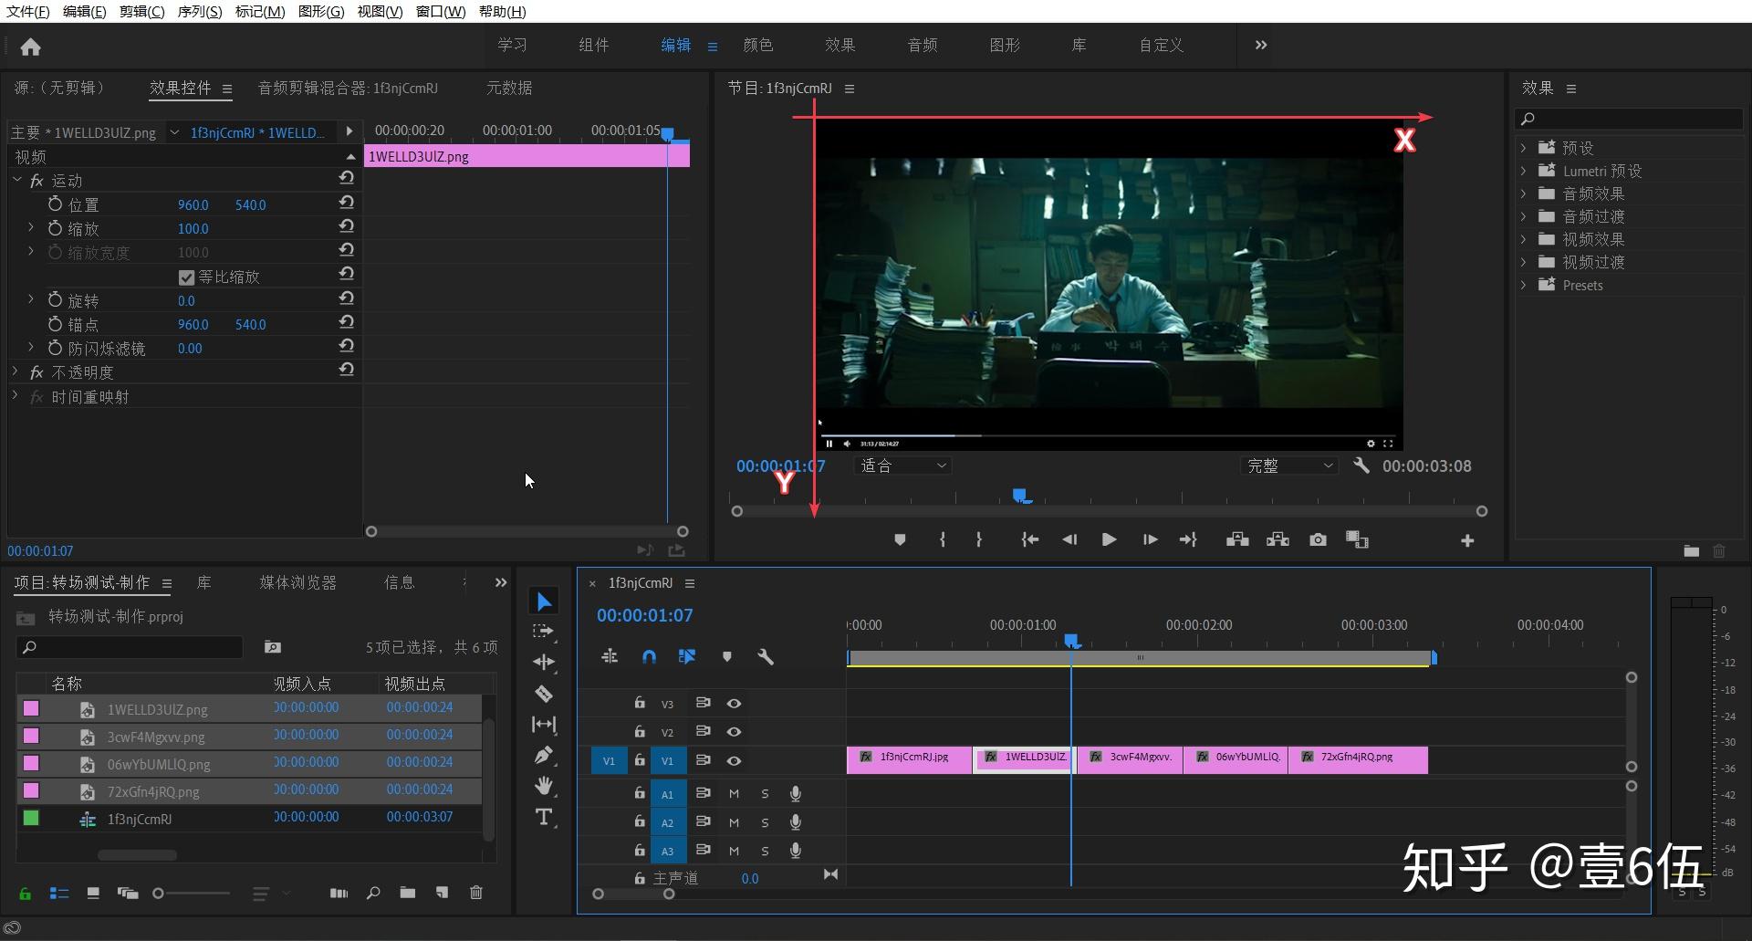The image size is (1752, 941).
Task: Reset the Position parameter
Action: (x=347, y=203)
